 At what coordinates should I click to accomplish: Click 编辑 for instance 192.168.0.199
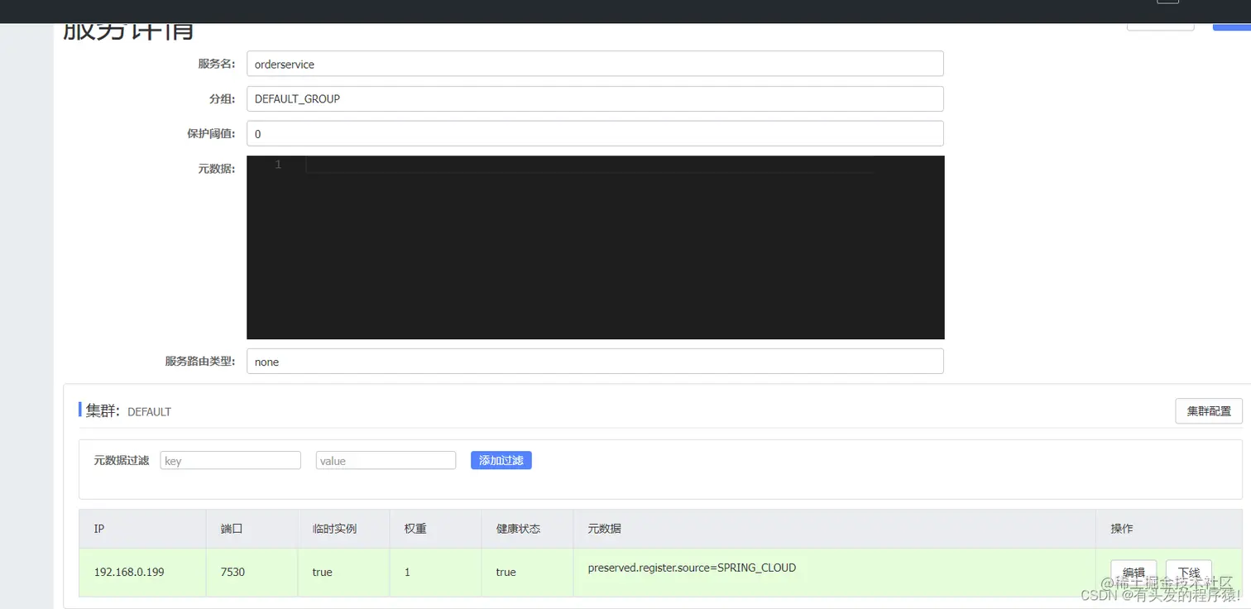[x=1134, y=572]
